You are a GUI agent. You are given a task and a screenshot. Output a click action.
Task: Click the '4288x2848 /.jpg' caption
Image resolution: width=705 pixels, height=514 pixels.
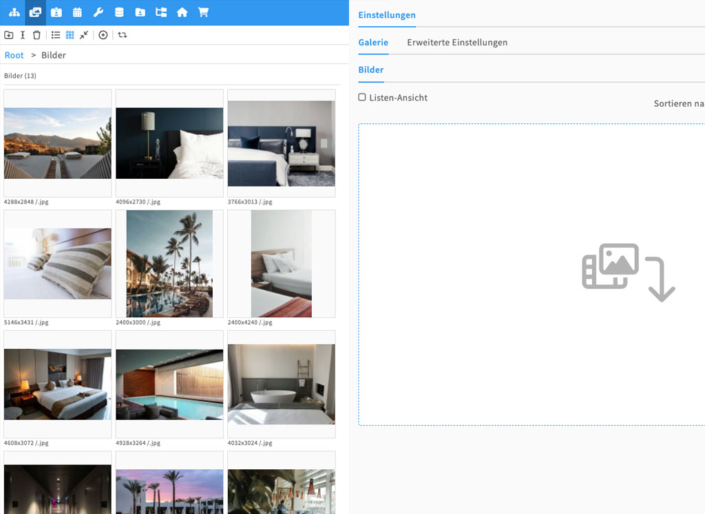tap(26, 202)
